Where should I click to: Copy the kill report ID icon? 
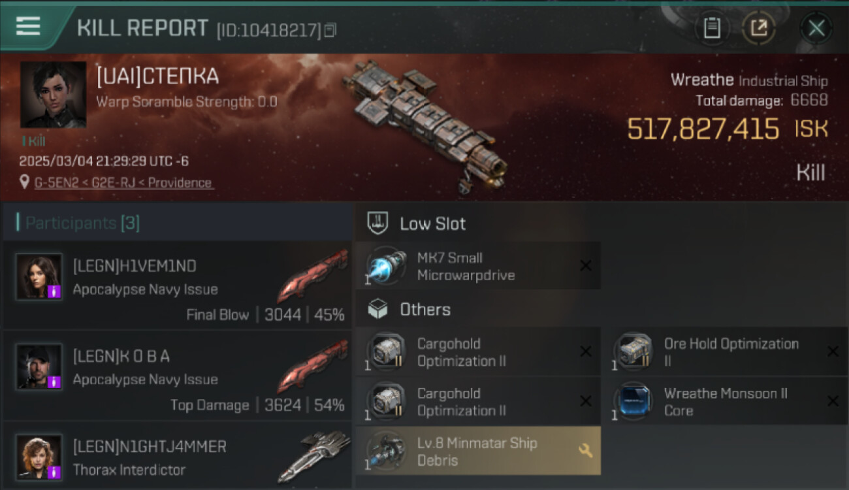click(x=330, y=30)
